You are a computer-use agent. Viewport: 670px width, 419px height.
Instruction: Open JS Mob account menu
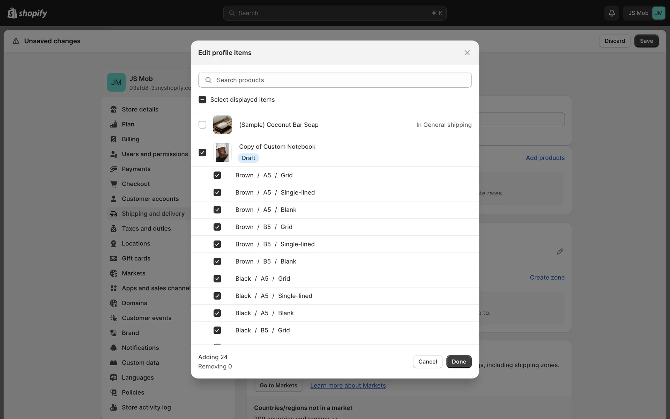click(x=644, y=13)
